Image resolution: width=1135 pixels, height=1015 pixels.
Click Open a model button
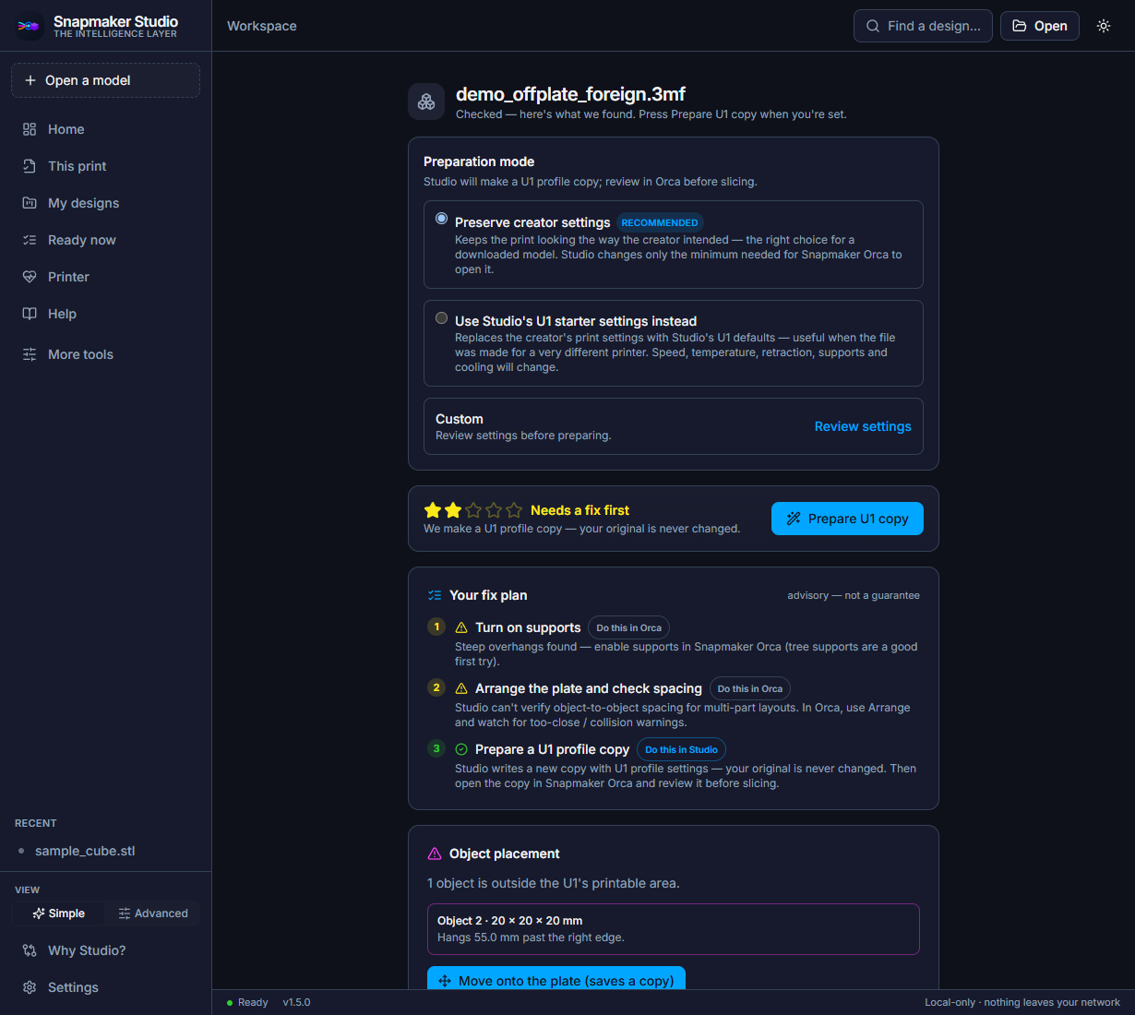(x=105, y=80)
